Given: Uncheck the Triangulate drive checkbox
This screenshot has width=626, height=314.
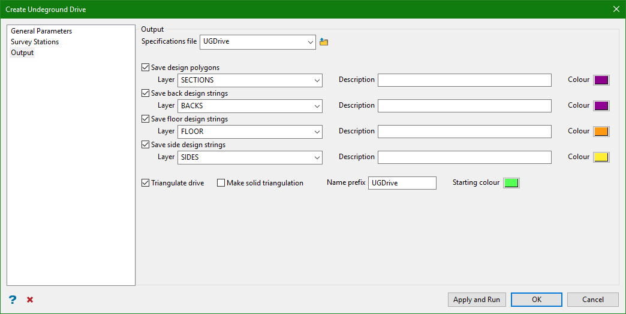Looking at the screenshot, I should click(145, 183).
